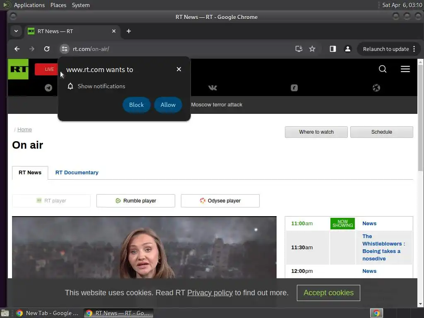Click the clock showing Sat Apr 6, 03:10
Screen dimensions: 424x318
pos(402,5)
